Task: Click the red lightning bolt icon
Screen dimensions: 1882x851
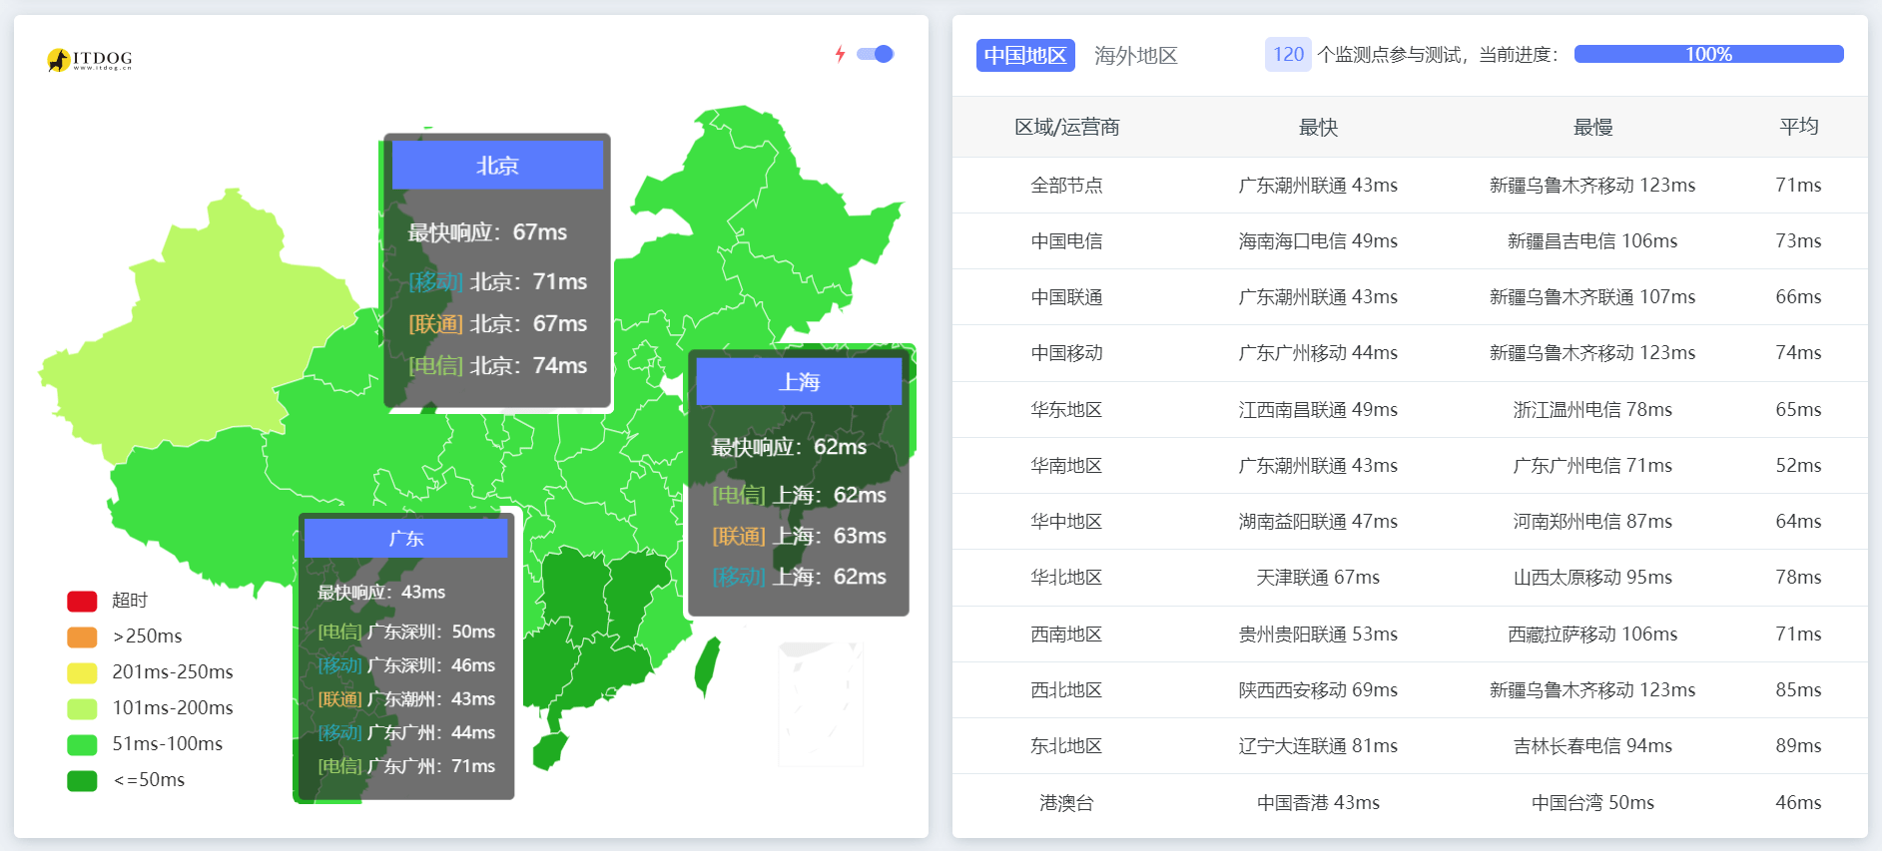Action: (x=840, y=54)
